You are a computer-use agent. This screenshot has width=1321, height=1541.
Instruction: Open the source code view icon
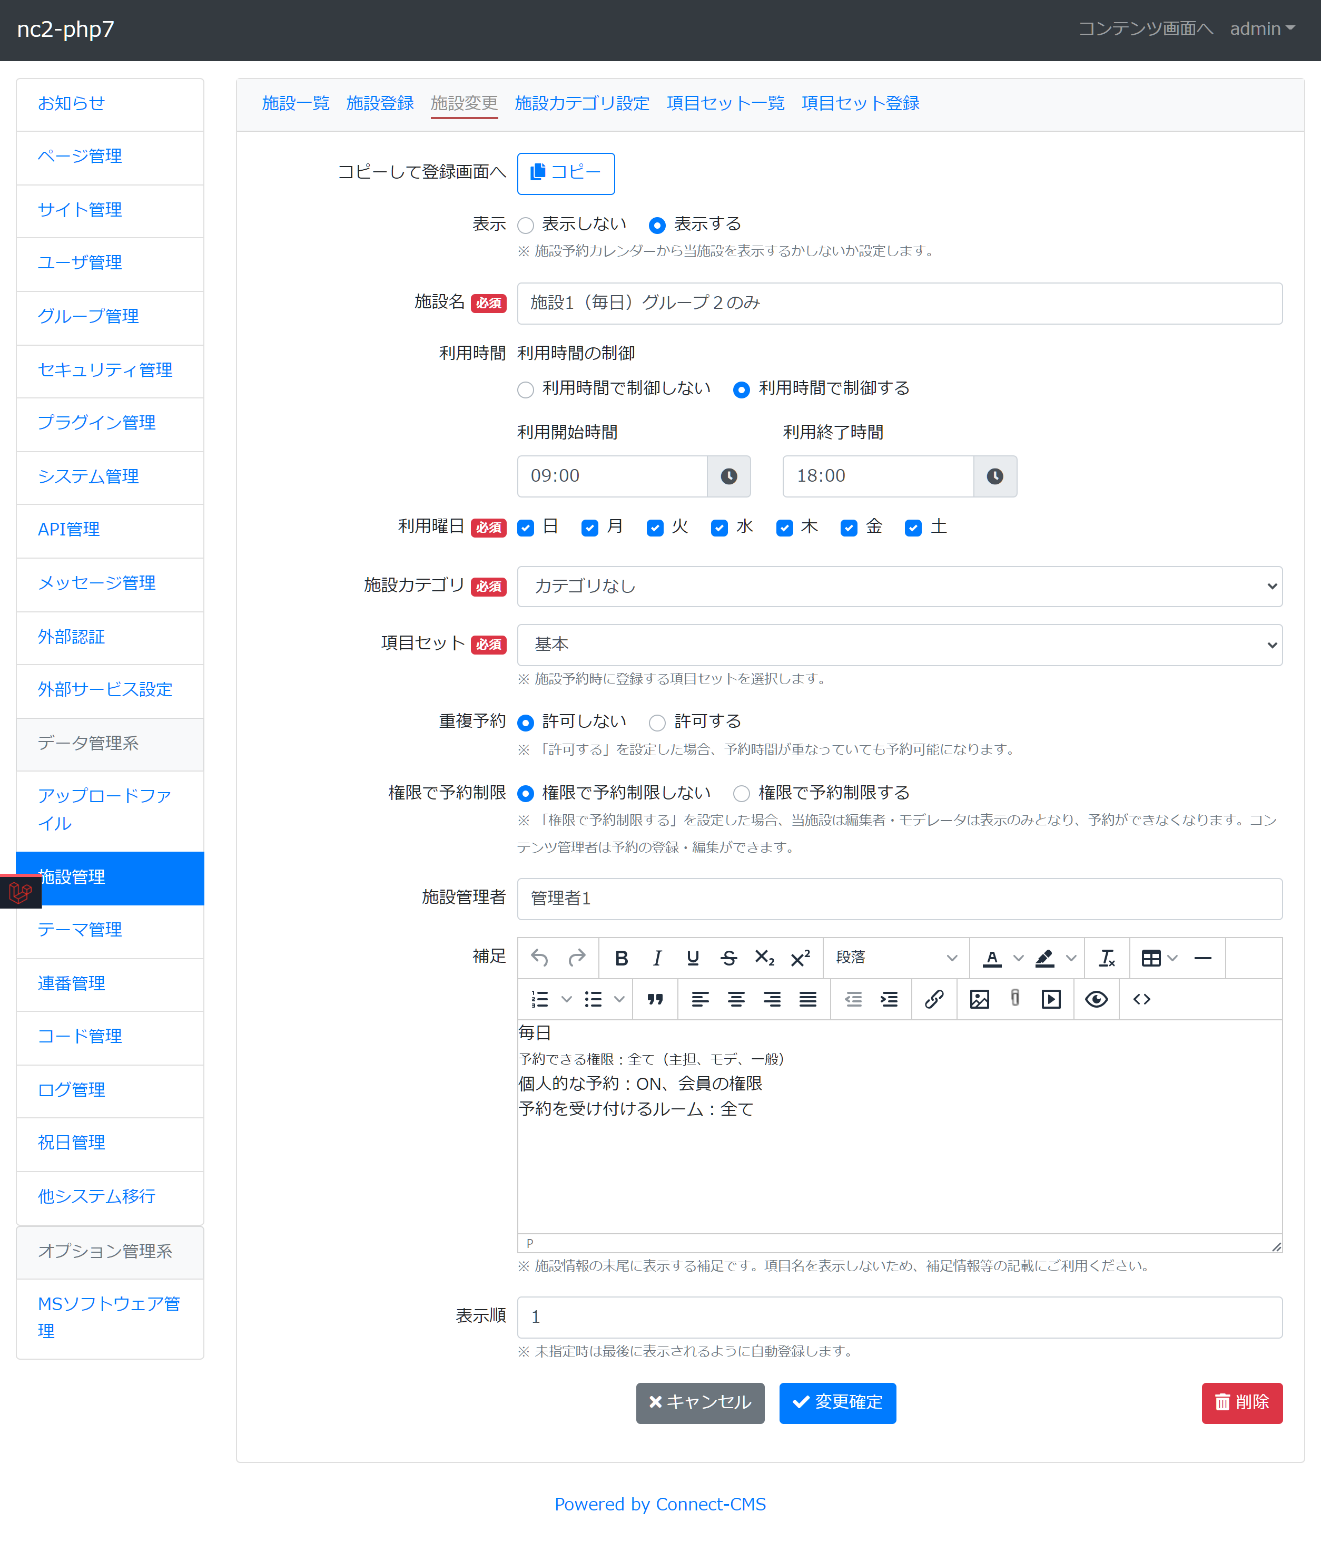pyautogui.click(x=1142, y=1000)
